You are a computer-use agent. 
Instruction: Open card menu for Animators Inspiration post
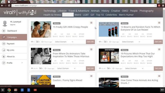91,49
